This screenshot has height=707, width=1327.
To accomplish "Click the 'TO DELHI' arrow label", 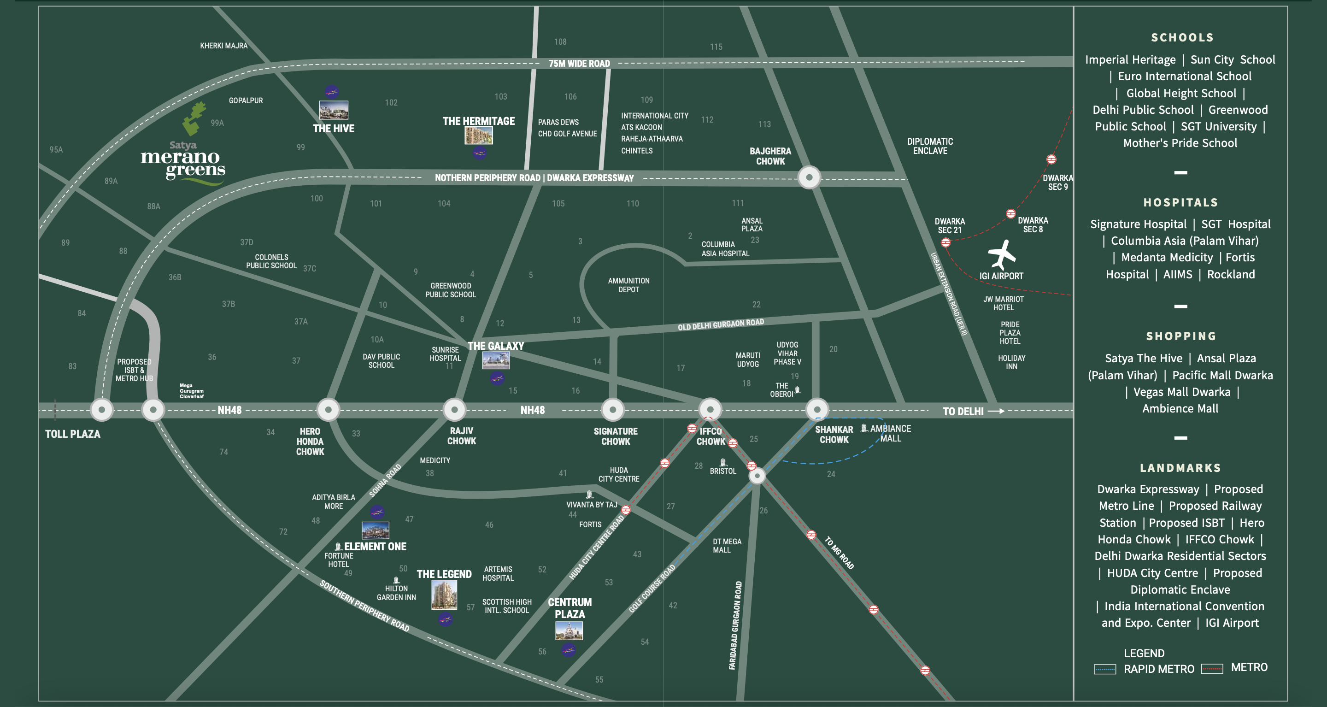I will tap(973, 411).
